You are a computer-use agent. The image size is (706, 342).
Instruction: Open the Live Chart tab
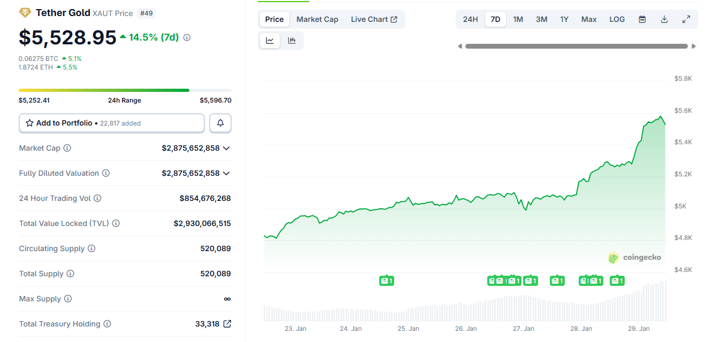click(x=374, y=19)
